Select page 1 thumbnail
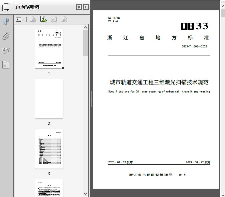The width and height of the screenshot is (225, 197). (49, 49)
